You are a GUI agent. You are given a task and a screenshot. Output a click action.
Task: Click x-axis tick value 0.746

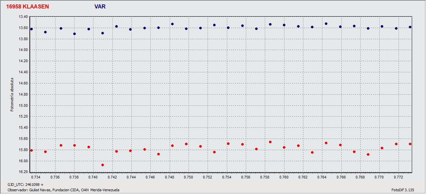pyautogui.click(x=150, y=177)
